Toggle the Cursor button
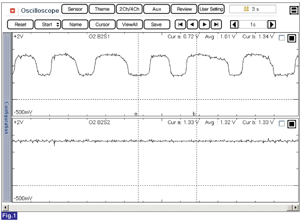 (102, 24)
